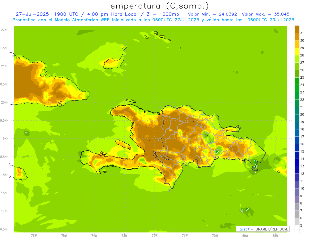Click the '70W' longitude axis label
This screenshot has height=239, width=309.
215,235
